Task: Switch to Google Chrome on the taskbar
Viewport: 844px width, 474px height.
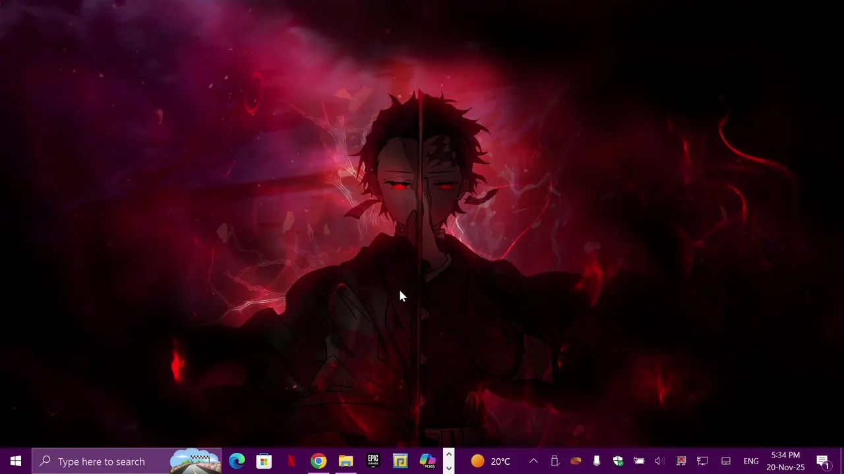Action: coord(318,461)
